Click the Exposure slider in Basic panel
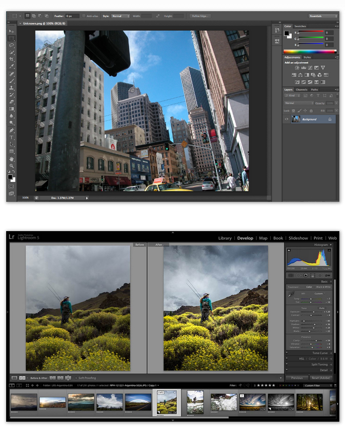The image size is (345, 434). coord(314,311)
